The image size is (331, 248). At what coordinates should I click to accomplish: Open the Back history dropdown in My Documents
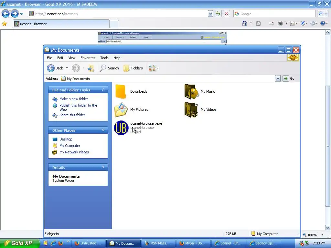[x=67, y=68]
